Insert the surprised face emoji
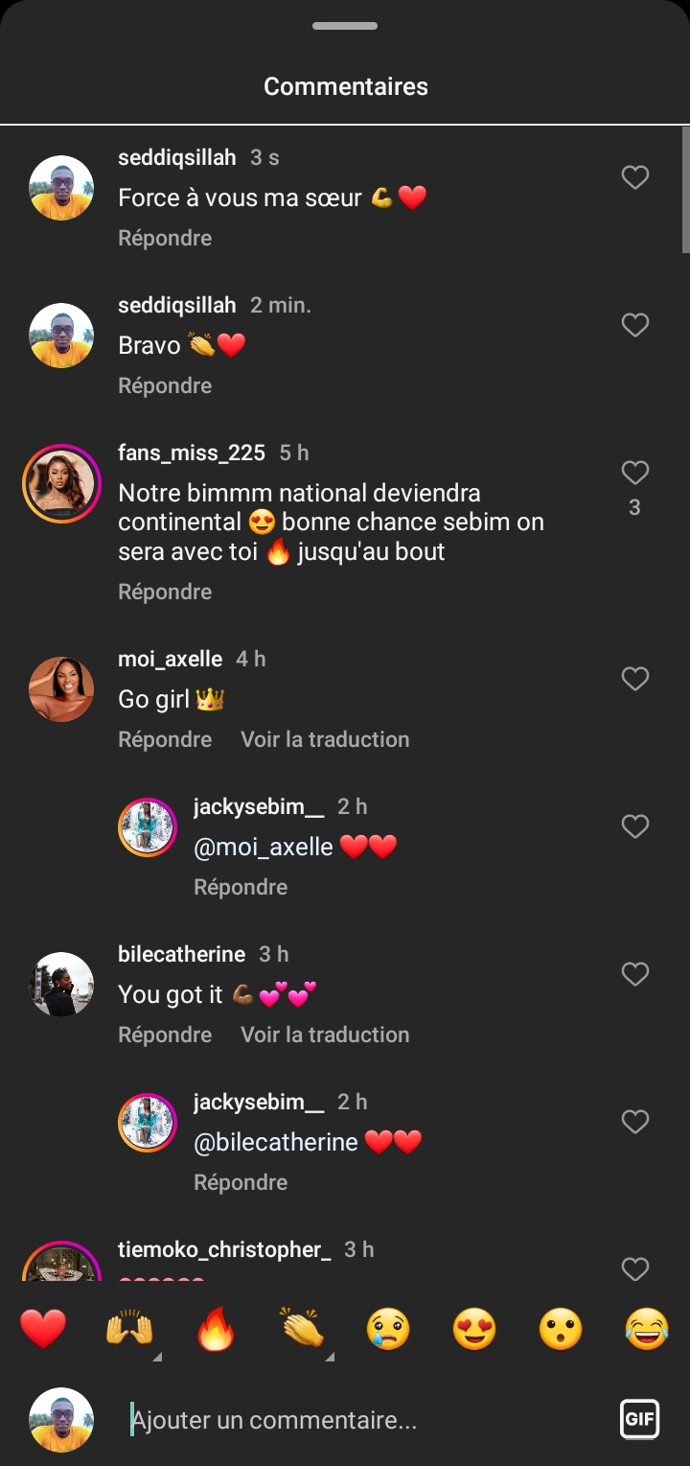Viewport: 690px width, 1466px height. (x=561, y=1330)
